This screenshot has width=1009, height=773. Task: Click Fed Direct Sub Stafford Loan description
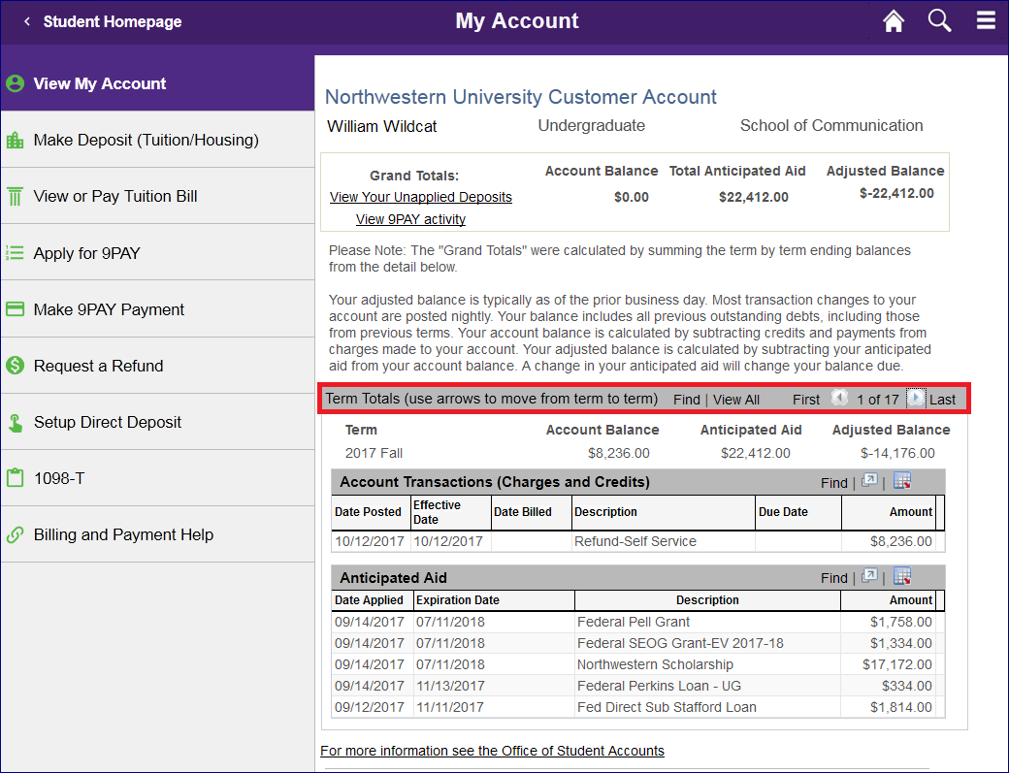pos(667,707)
